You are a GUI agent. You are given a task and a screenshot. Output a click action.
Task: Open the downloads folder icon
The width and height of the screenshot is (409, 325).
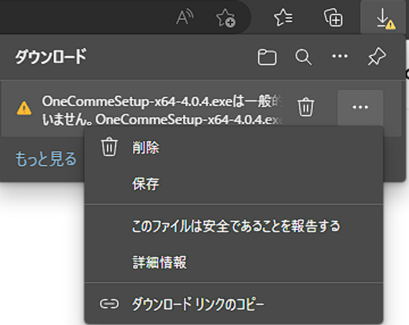coord(267,57)
